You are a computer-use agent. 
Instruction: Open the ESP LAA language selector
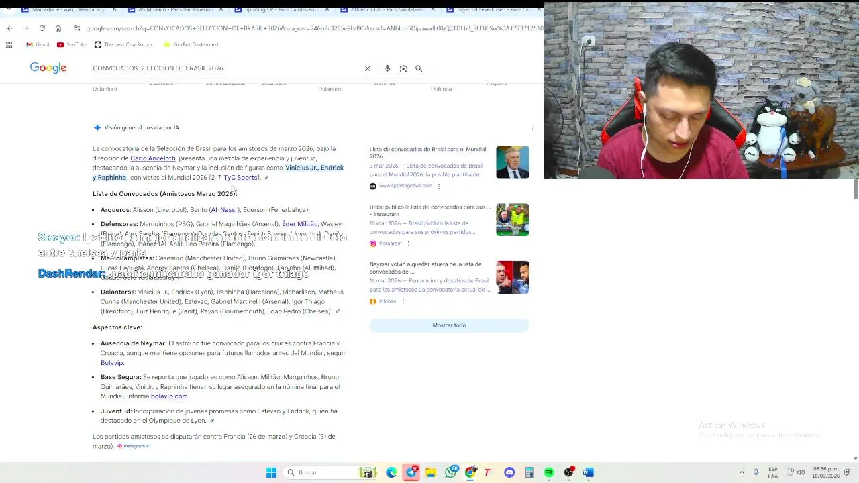tap(773, 472)
